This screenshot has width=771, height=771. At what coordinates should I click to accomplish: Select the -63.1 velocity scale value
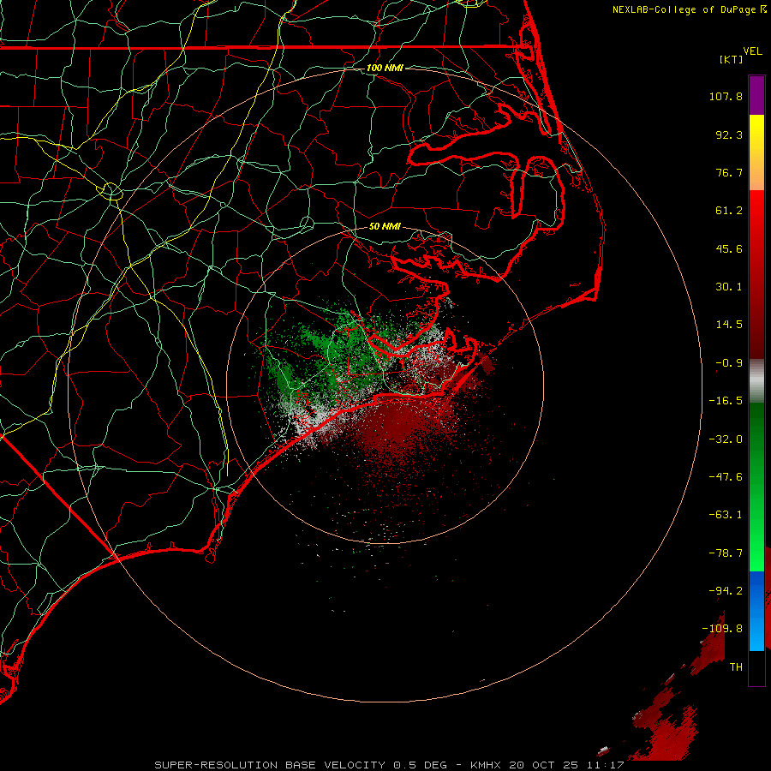[726, 515]
